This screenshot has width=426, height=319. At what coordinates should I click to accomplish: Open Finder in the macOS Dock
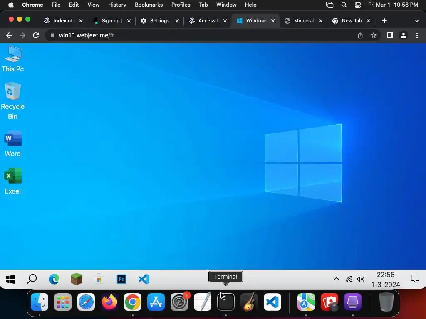click(40, 302)
